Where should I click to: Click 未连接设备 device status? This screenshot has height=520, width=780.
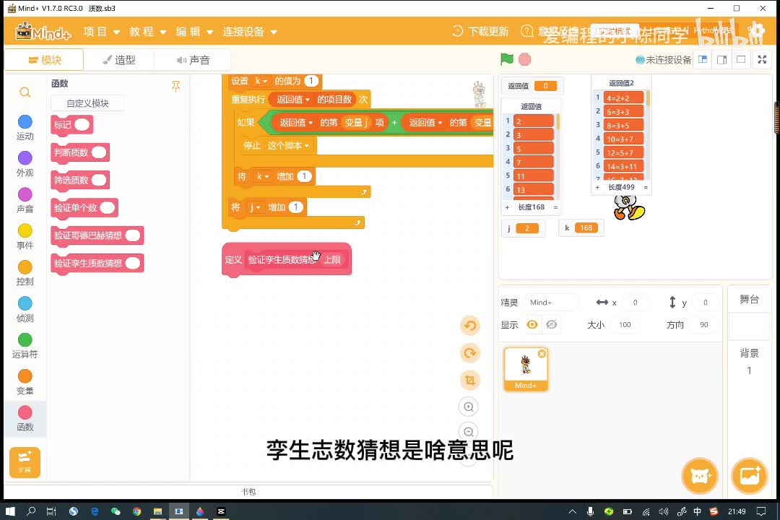(664, 60)
